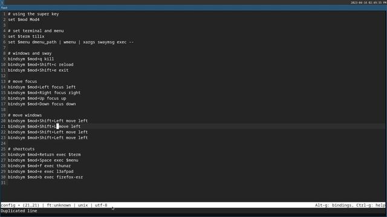Viewport: 387px width, 217px height.
Task: Click 'utf-8' encoding in status bar
Action: 101,205
